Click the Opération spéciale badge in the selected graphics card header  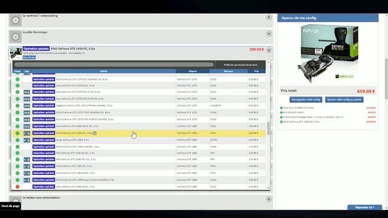pyautogui.click(x=36, y=48)
